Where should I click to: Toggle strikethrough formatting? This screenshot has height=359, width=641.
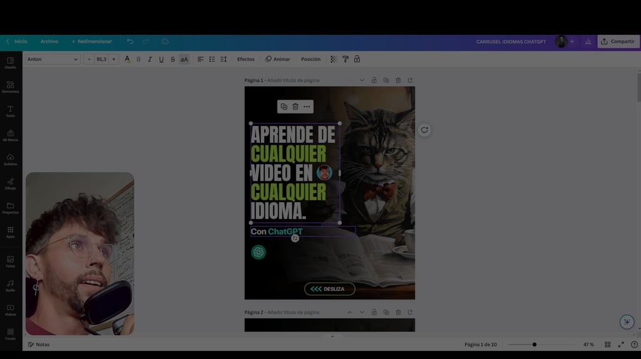pyautogui.click(x=173, y=60)
